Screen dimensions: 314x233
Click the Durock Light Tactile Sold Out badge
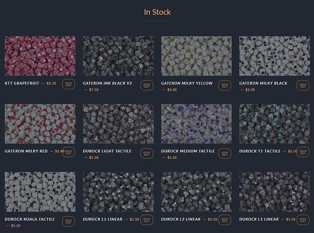[x=147, y=153]
